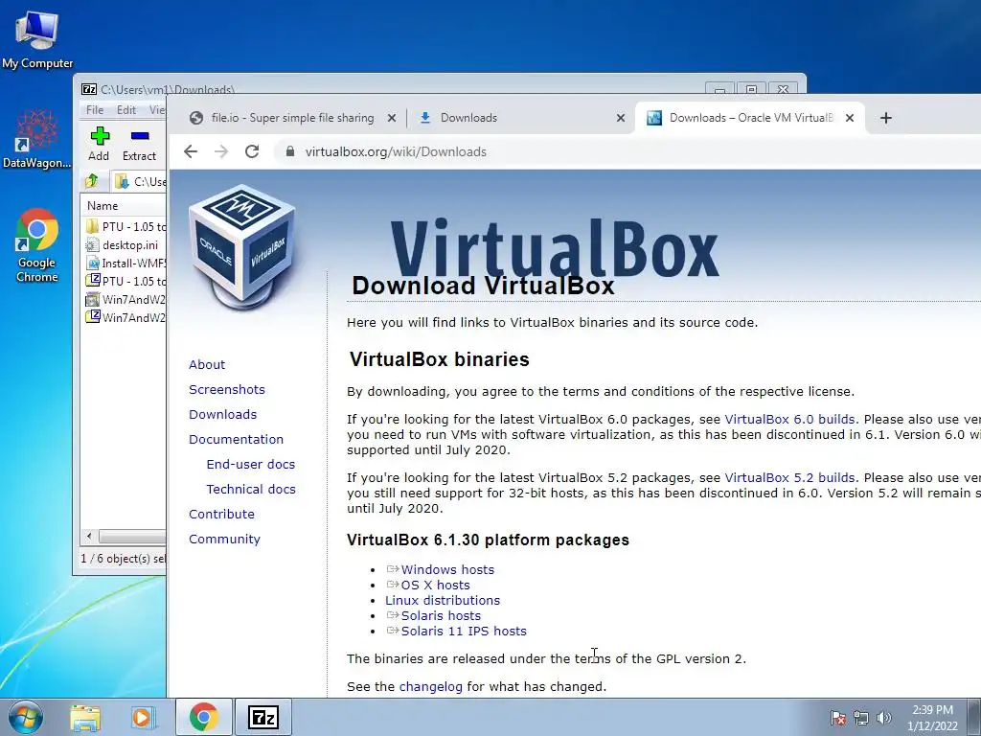Viewport: 981px width, 736px height.
Task: Open the File menu in 7-Zip
Action: tap(95, 109)
